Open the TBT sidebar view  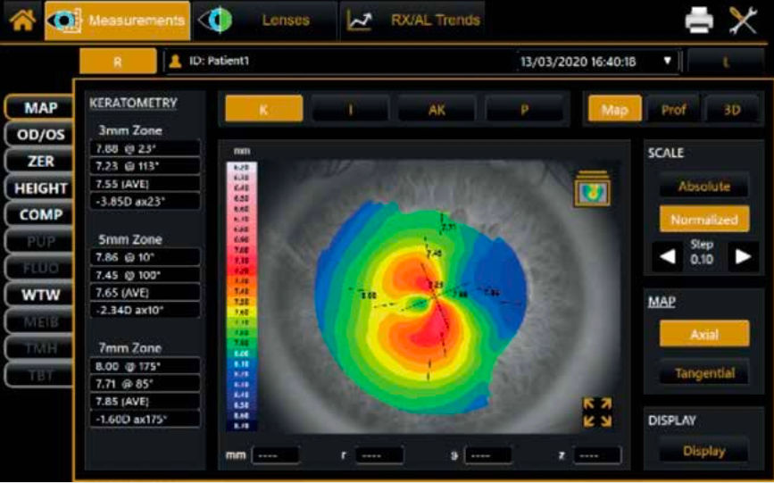39,375
